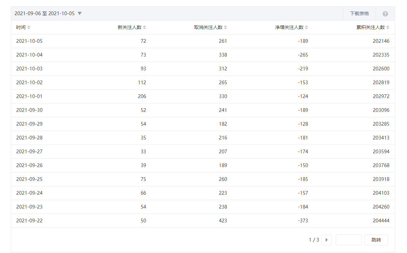407x253 pixels.
Task: Click the 下载表格 button
Action: 359,13
